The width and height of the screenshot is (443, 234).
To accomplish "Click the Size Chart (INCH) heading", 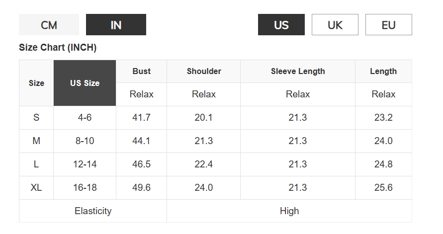I will pyautogui.click(x=58, y=48).
